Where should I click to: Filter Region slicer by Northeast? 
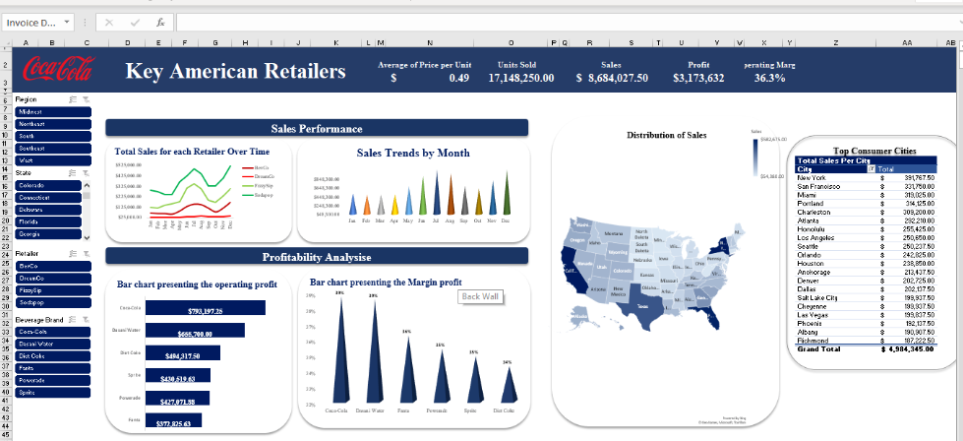coord(53,124)
